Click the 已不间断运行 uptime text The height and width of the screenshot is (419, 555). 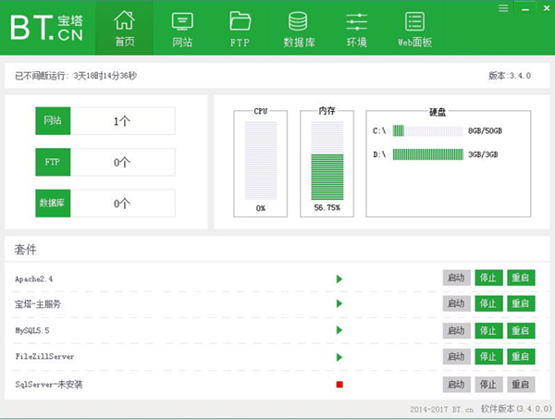click(76, 76)
